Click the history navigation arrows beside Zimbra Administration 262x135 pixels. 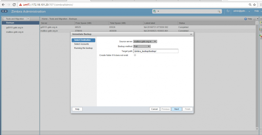tap(4, 11)
